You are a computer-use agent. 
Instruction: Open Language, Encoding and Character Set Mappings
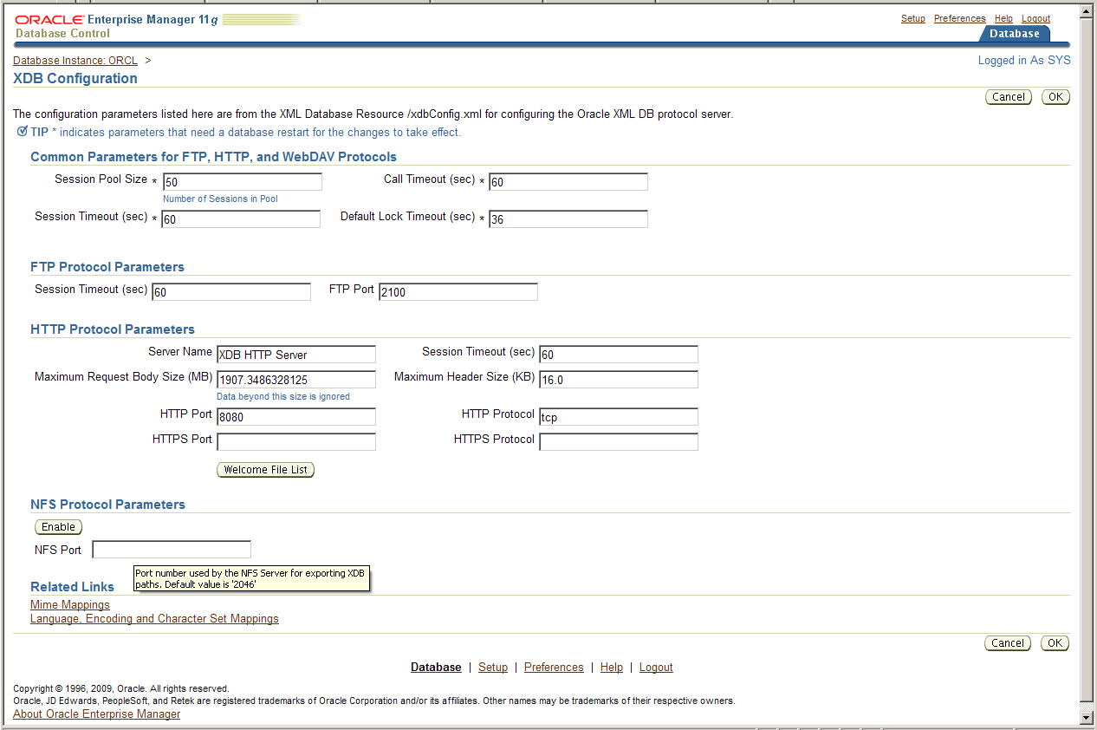tap(154, 619)
